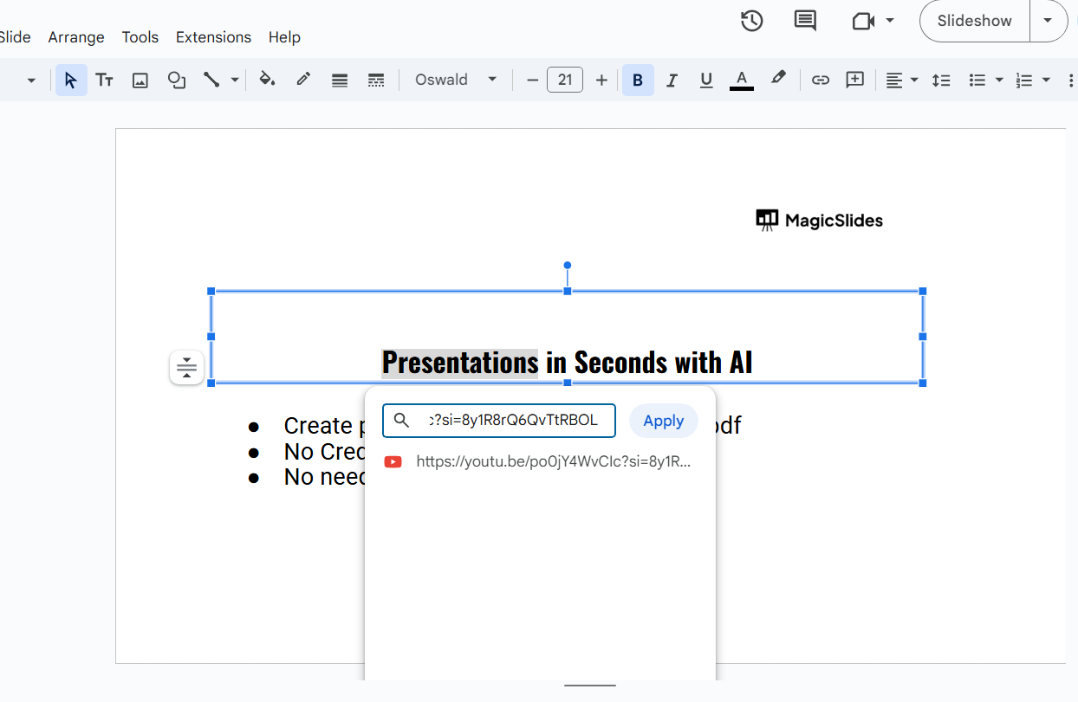
Task: Click the highlight color marker icon
Action: point(778,79)
